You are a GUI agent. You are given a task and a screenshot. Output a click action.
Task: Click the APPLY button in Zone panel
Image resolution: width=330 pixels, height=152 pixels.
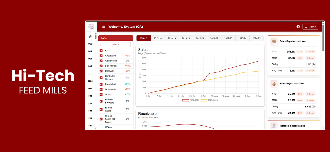[x=115, y=45]
